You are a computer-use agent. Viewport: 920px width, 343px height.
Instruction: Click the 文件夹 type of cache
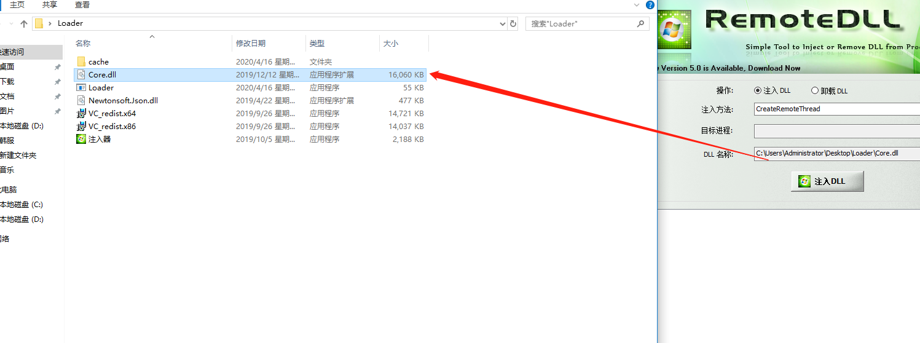tap(321, 62)
